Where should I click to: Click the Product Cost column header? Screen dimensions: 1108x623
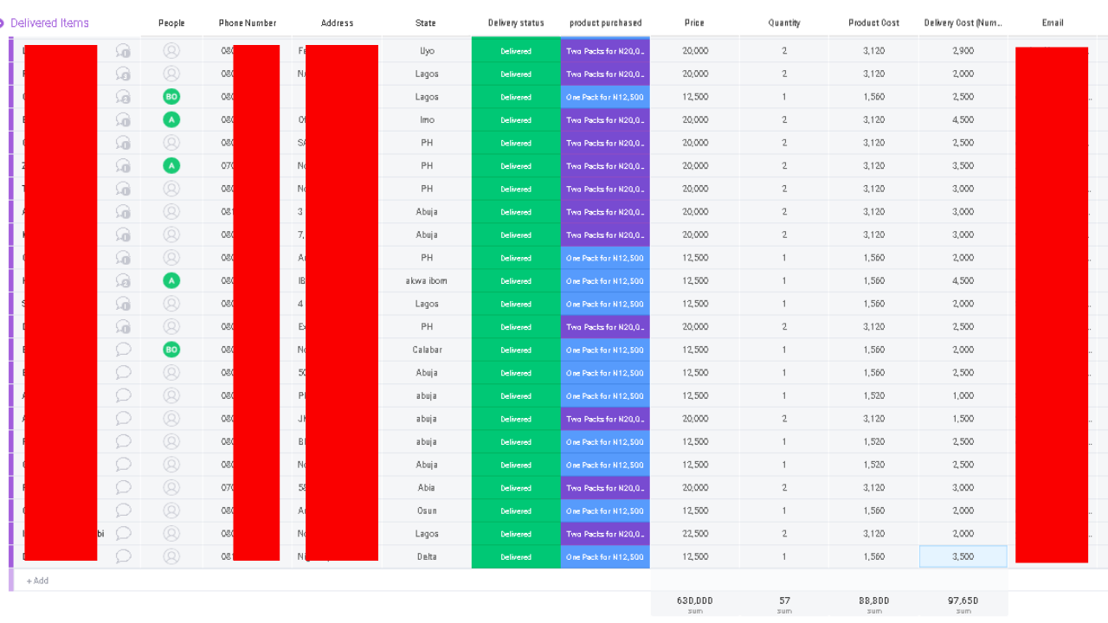874,23
